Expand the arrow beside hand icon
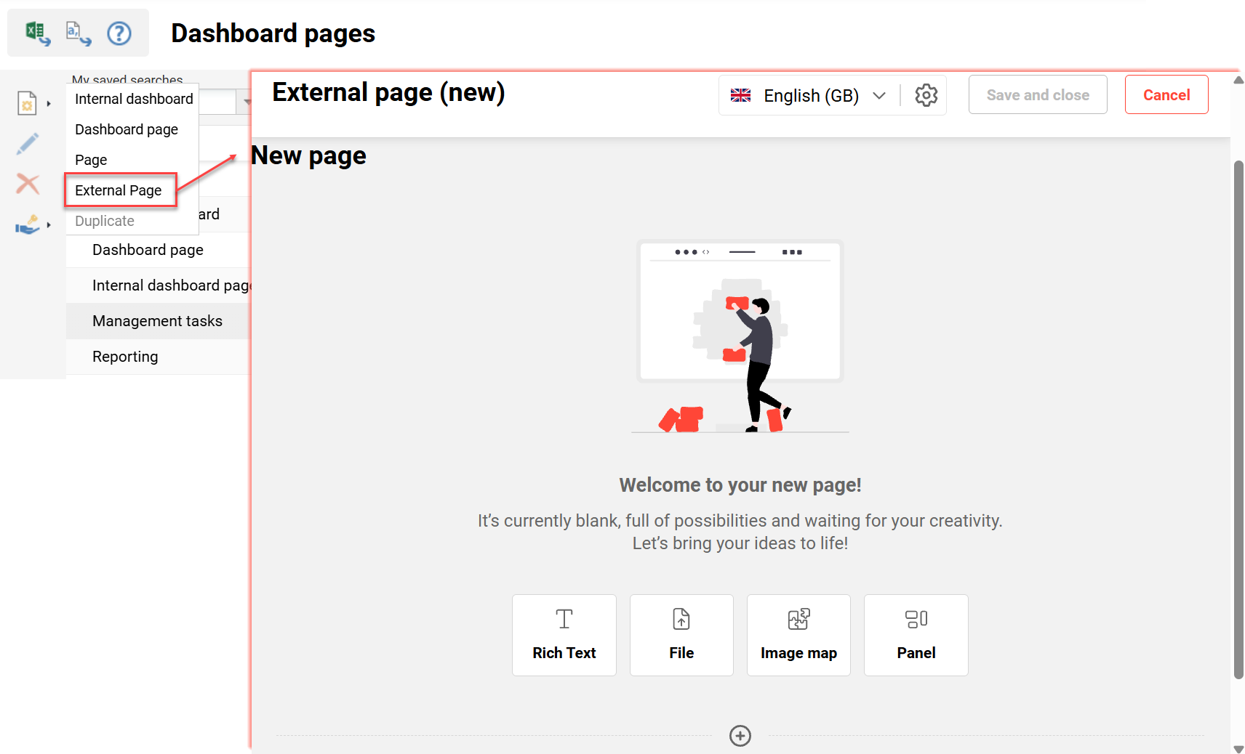 pos(49,225)
